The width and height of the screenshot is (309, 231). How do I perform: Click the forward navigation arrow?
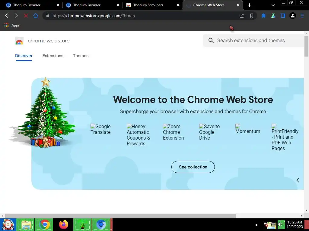pyautogui.click(x=16, y=16)
